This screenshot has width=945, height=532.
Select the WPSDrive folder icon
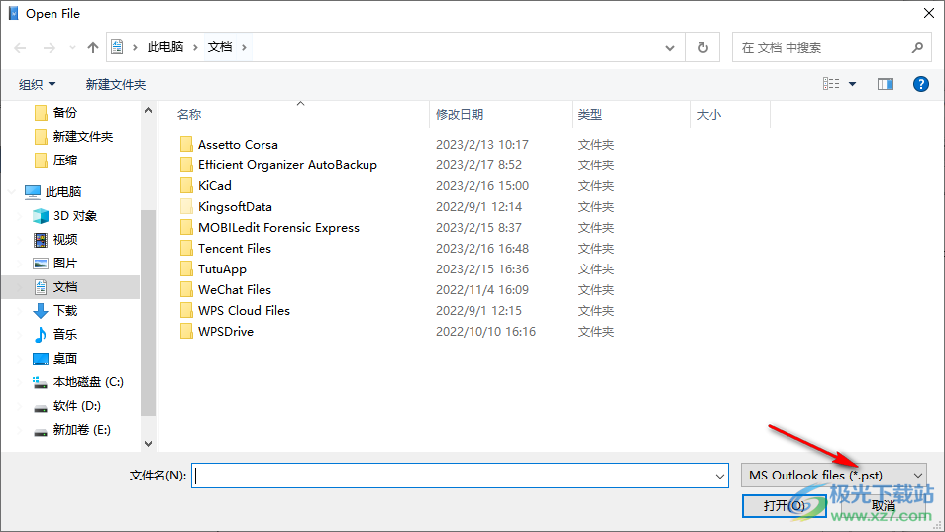point(186,331)
